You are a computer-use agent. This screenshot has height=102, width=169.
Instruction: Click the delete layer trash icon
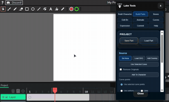coord(13,91)
